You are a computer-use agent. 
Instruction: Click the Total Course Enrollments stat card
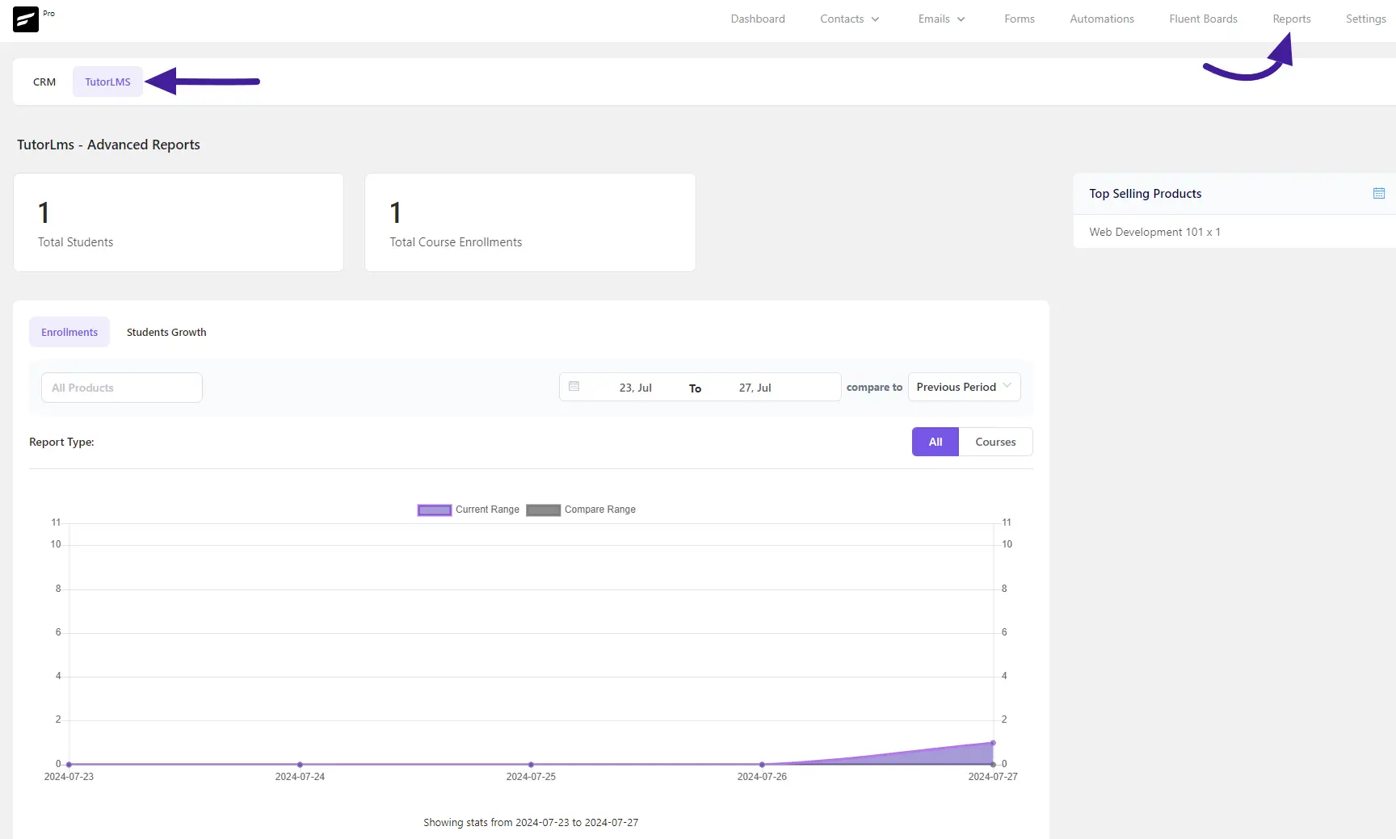point(530,222)
